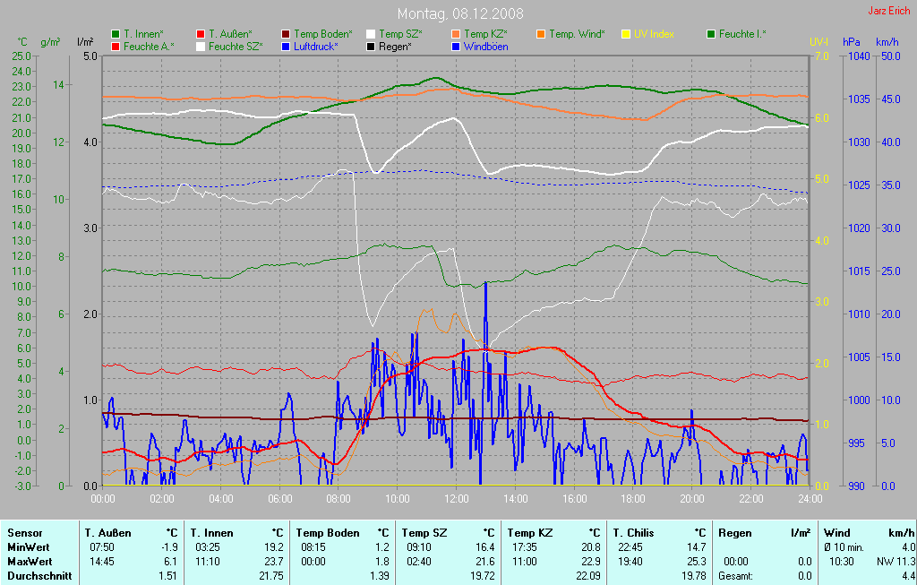Click the white Temp SZ* legend swatch
The width and height of the screenshot is (917, 585).
coord(371,34)
